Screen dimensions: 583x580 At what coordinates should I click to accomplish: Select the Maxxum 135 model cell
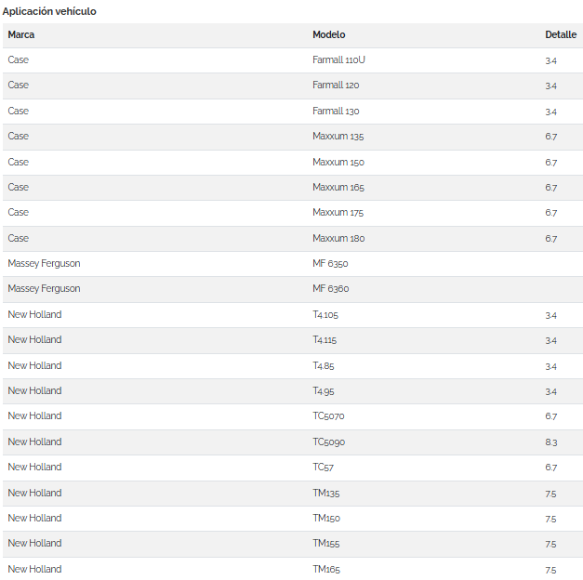tap(338, 137)
